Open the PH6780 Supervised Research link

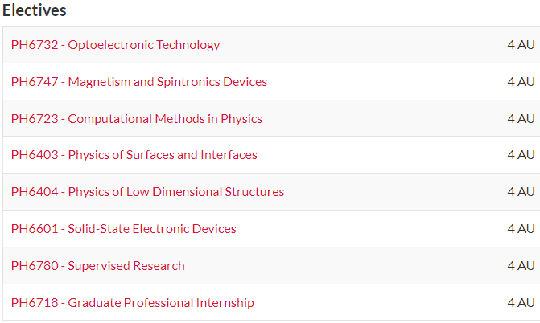coord(98,266)
